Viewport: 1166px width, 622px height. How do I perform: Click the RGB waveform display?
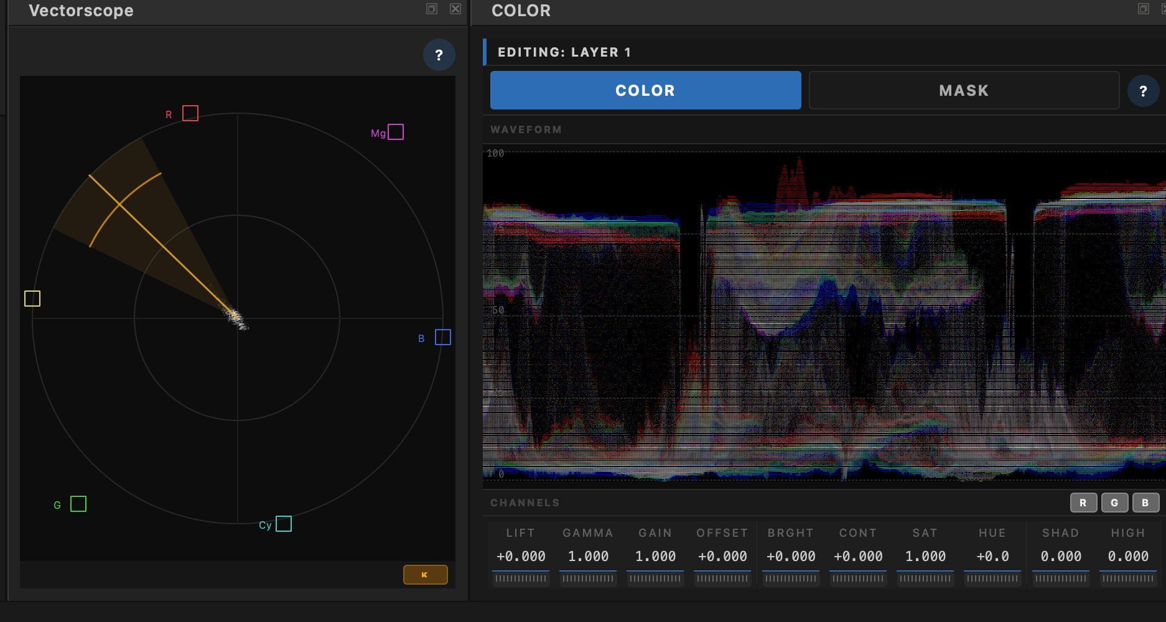pyautogui.click(x=824, y=315)
